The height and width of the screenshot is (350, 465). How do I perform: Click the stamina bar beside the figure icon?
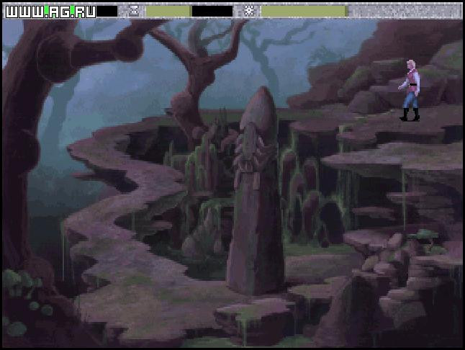coord(189,12)
